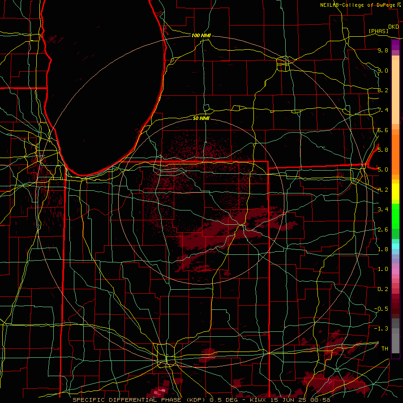Pick the pink band on the color bar
The image size is (403, 403).
pos(395,271)
